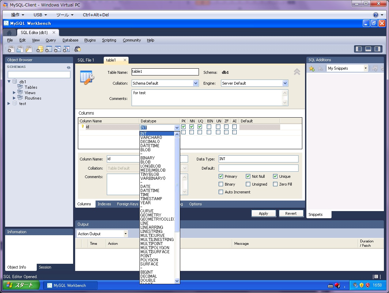Click the Object Browser schema search field
The image size is (389, 293).
[39, 74]
